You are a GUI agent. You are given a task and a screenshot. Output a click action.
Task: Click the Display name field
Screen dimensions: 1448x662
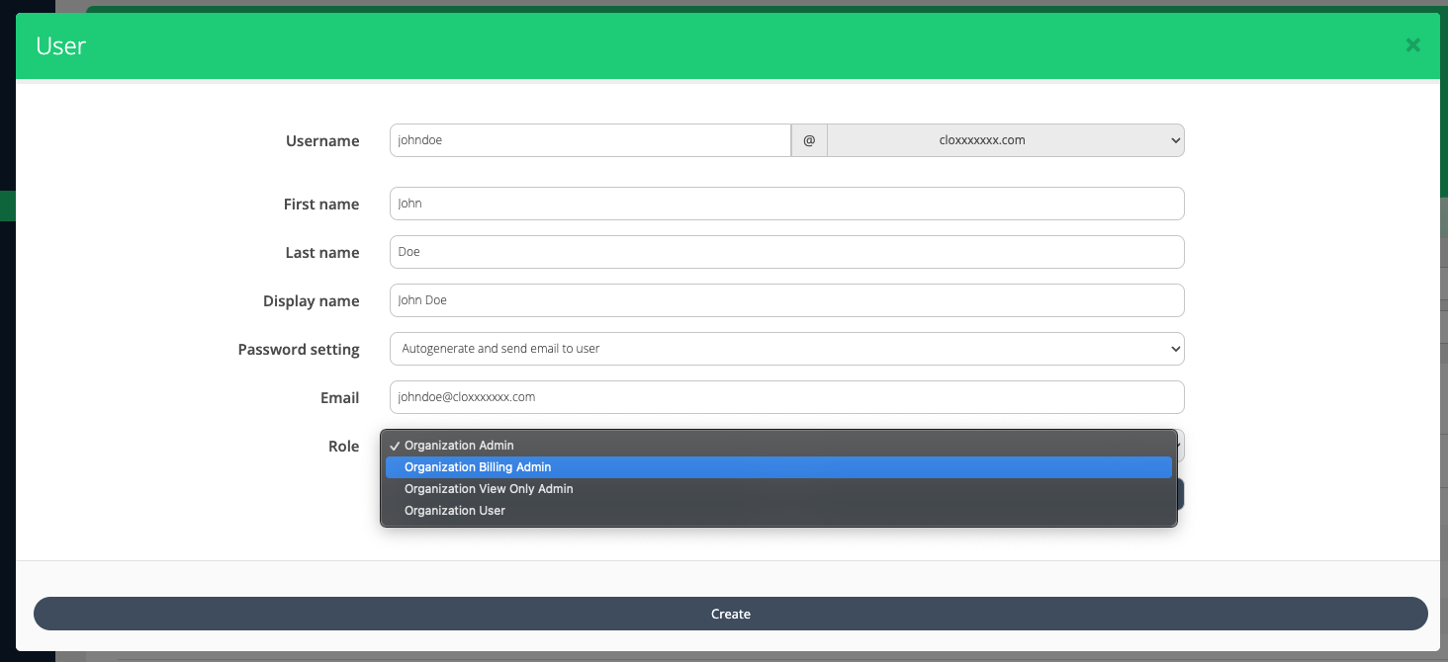(x=786, y=300)
